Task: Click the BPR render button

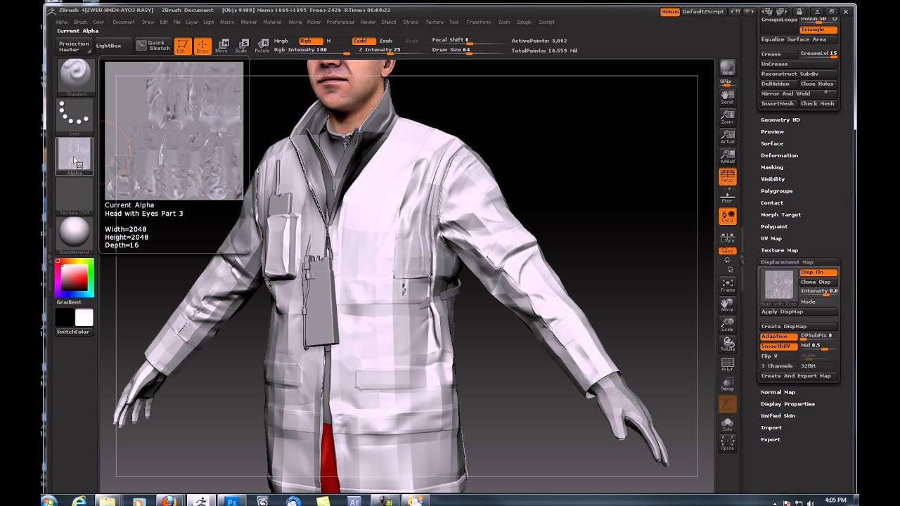Action: tap(728, 68)
